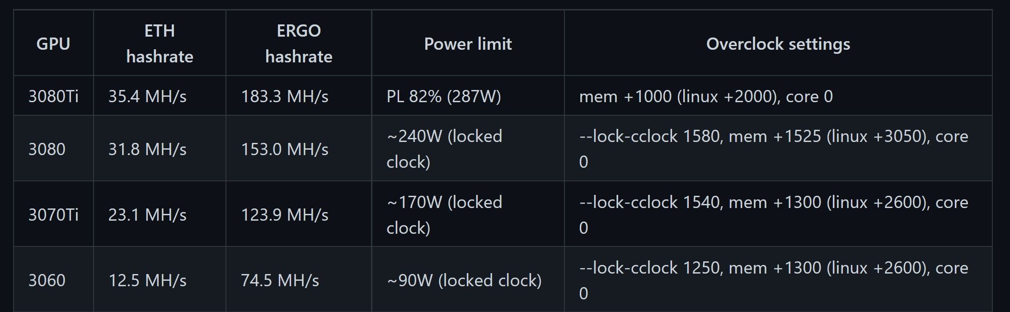Click the Overclock settings column header

tap(778, 44)
